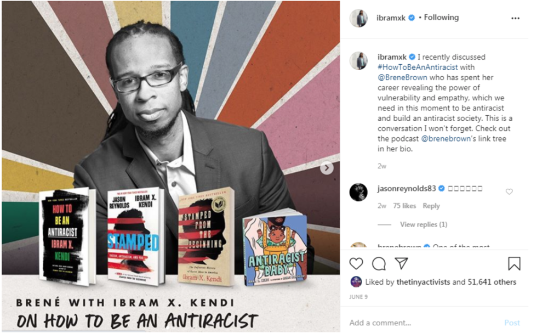The image size is (548, 333).
Task: Open thetinyactivists profile from likes line
Action: pos(423,282)
